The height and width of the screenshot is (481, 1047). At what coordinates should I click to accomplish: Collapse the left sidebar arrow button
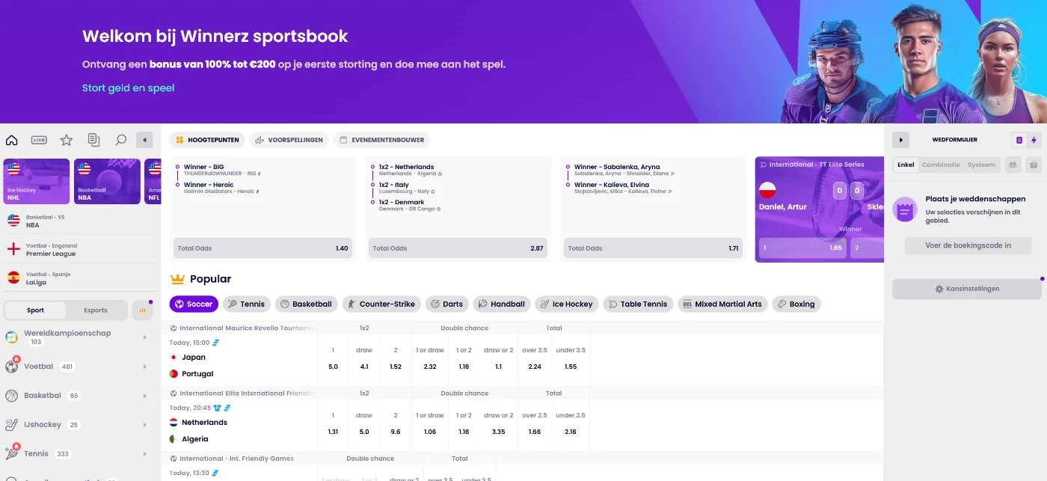coord(145,140)
